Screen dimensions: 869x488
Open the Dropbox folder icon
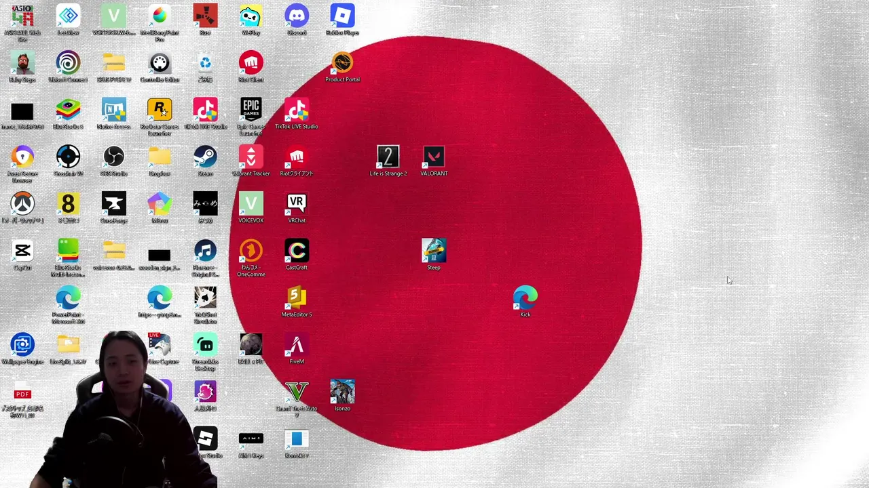pos(160,157)
